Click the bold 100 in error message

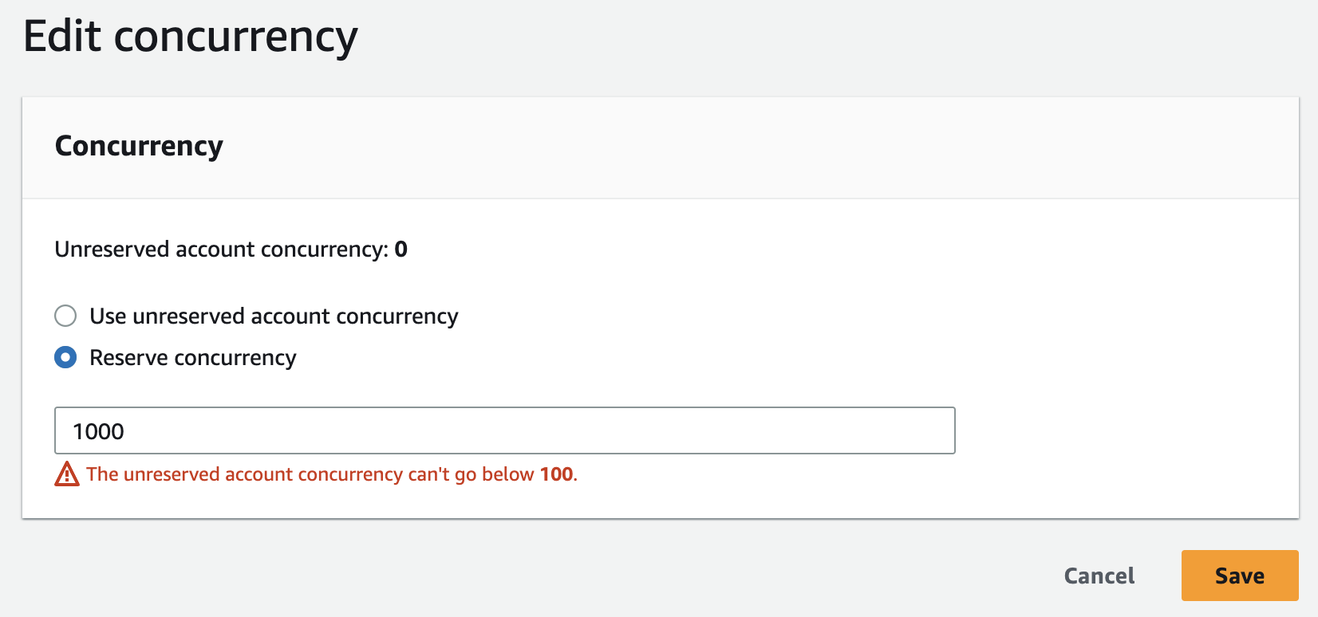tap(556, 474)
